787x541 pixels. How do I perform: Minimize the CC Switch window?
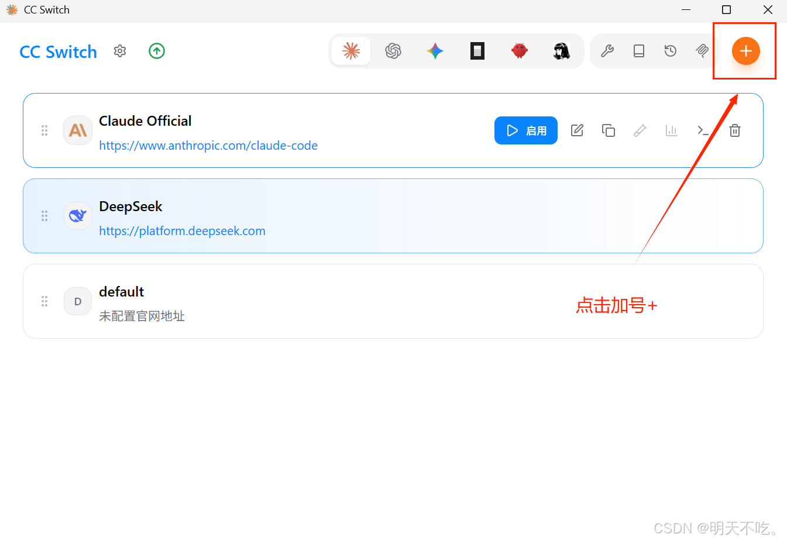point(686,9)
